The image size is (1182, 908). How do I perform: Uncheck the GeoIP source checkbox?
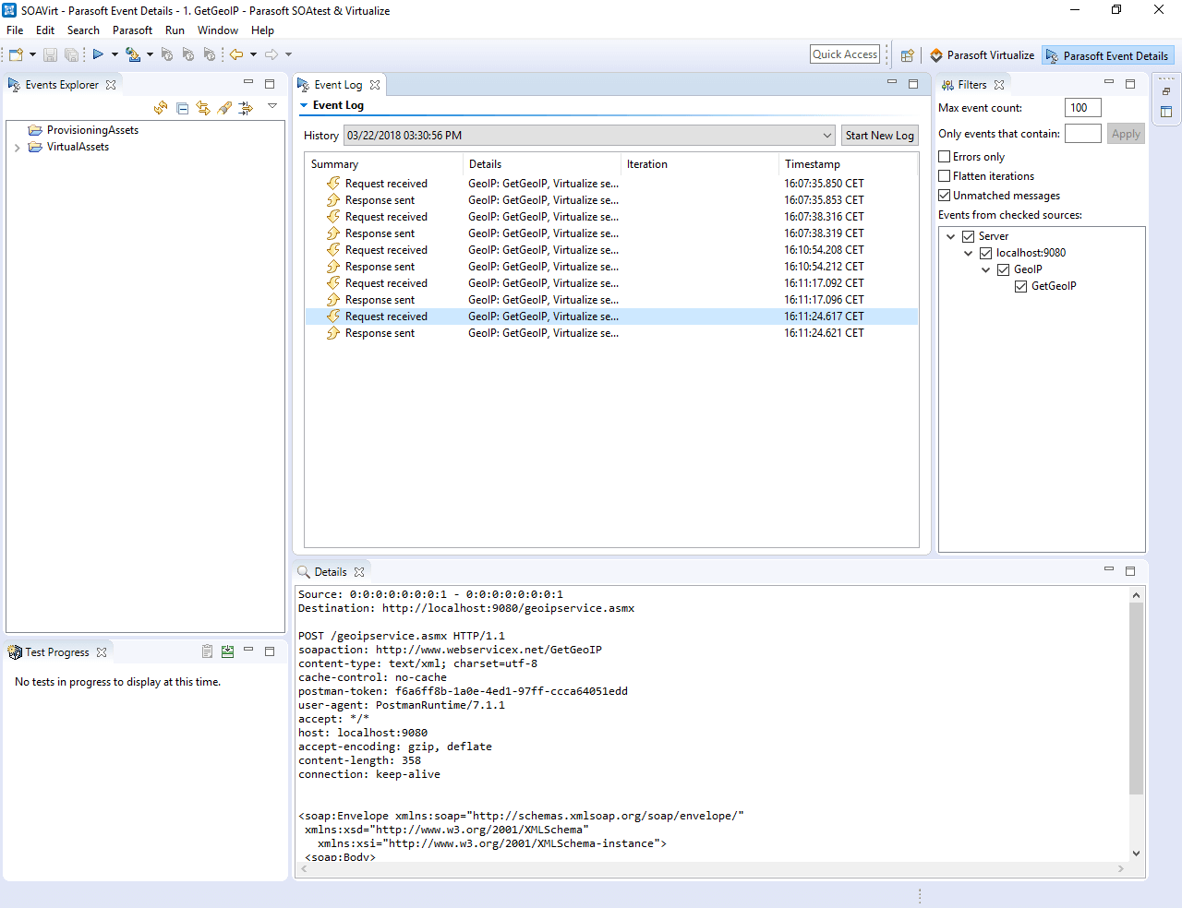(1004, 269)
